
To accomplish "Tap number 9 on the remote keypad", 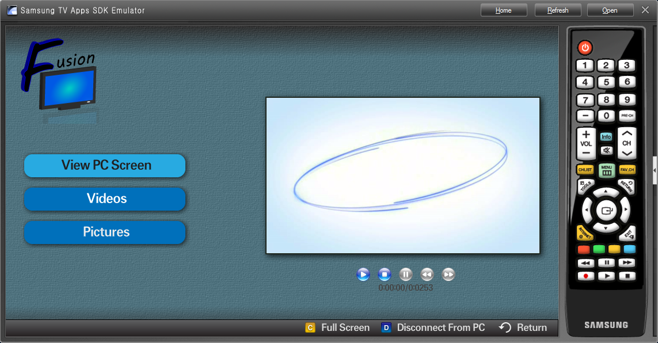I will click(627, 100).
